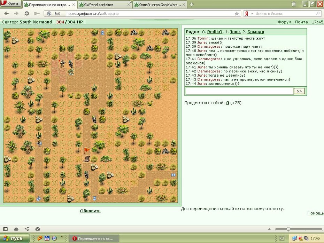Launch the floppy disk quick launch icon
The image size is (324, 243).
(47, 238)
